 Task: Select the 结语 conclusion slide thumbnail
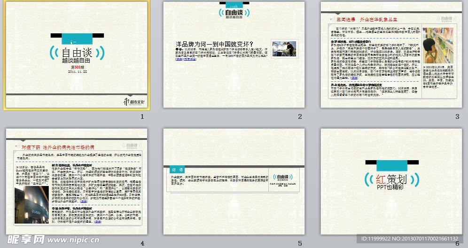(234, 181)
